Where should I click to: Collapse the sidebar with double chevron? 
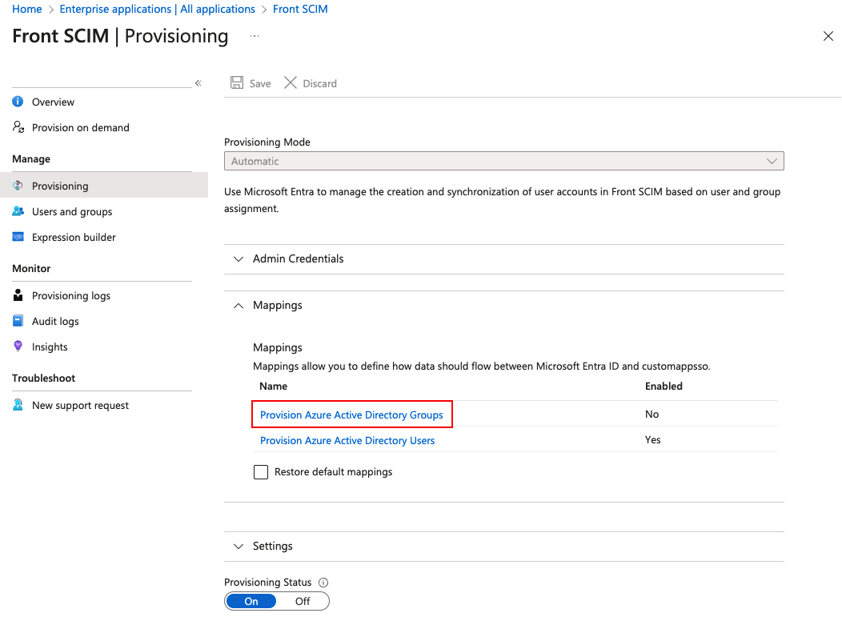point(198,82)
